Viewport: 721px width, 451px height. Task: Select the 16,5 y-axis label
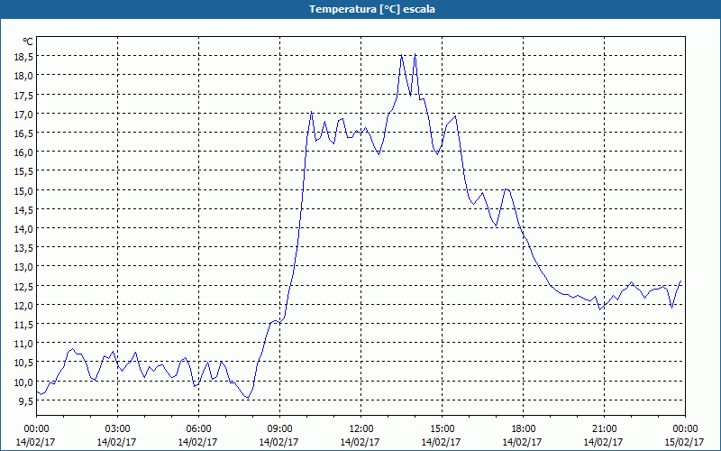(23, 133)
